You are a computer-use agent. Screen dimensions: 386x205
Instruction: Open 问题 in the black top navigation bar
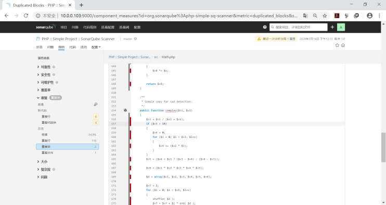pos(75,27)
